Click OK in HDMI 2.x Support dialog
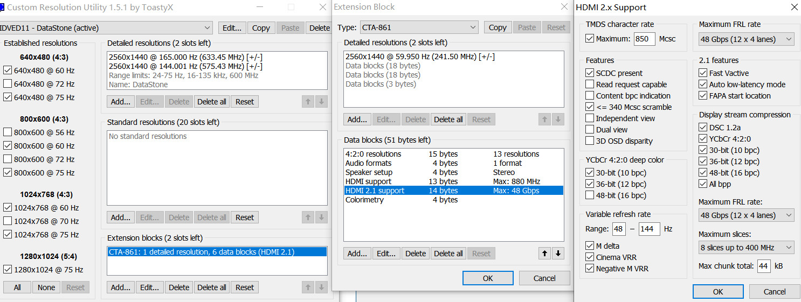The image size is (801, 302). (x=717, y=292)
